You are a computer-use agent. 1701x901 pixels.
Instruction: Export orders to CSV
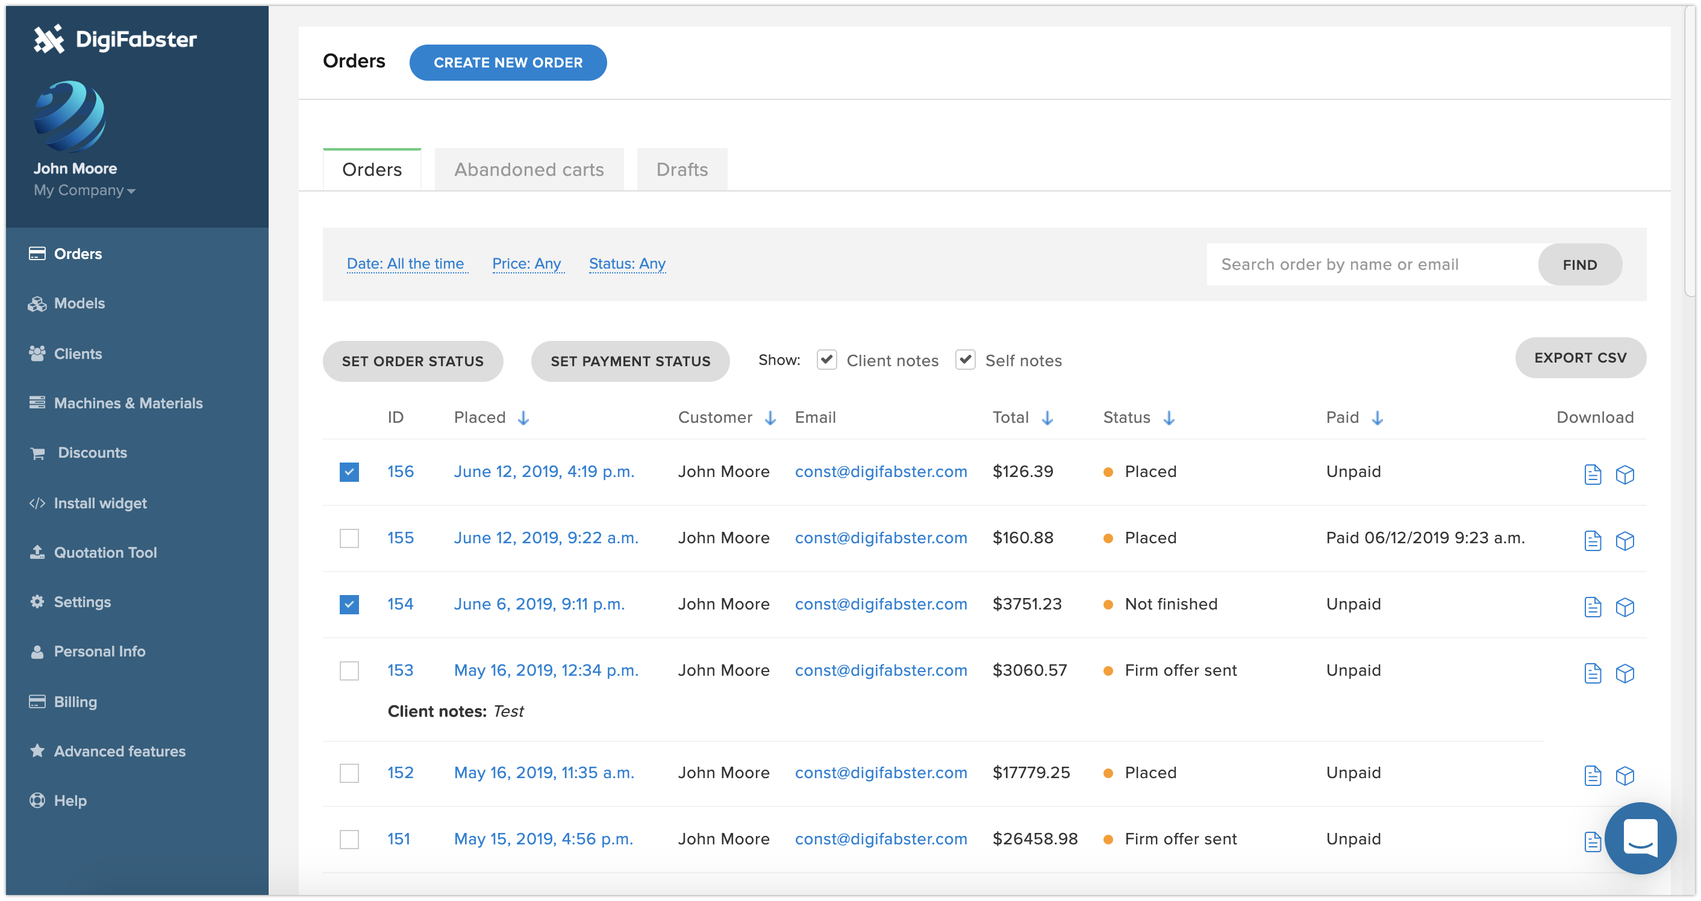[x=1581, y=357]
